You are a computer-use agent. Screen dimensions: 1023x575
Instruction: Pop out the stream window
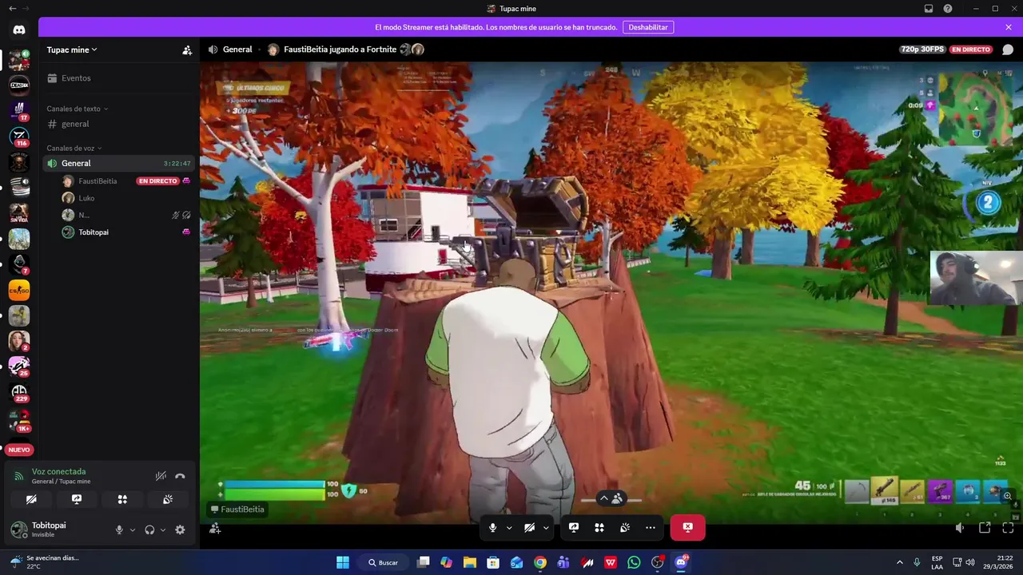[x=985, y=528]
